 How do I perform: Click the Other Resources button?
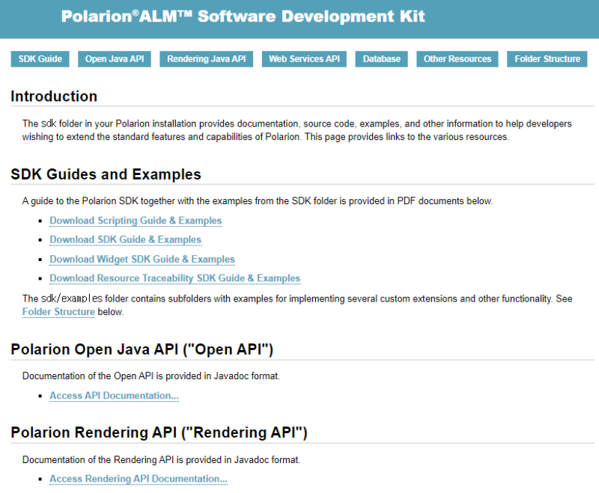click(x=457, y=59)
